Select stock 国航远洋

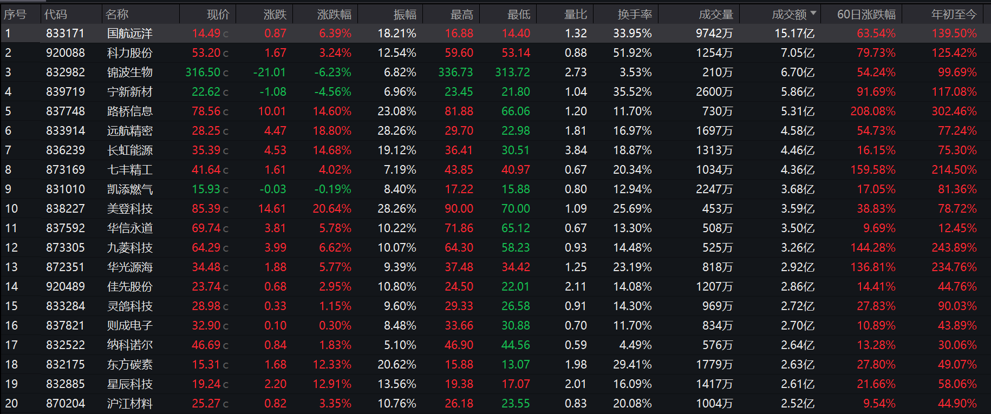click(130, 34)
